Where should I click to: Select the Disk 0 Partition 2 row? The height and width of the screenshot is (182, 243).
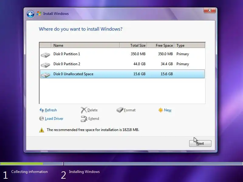(122, 64)
